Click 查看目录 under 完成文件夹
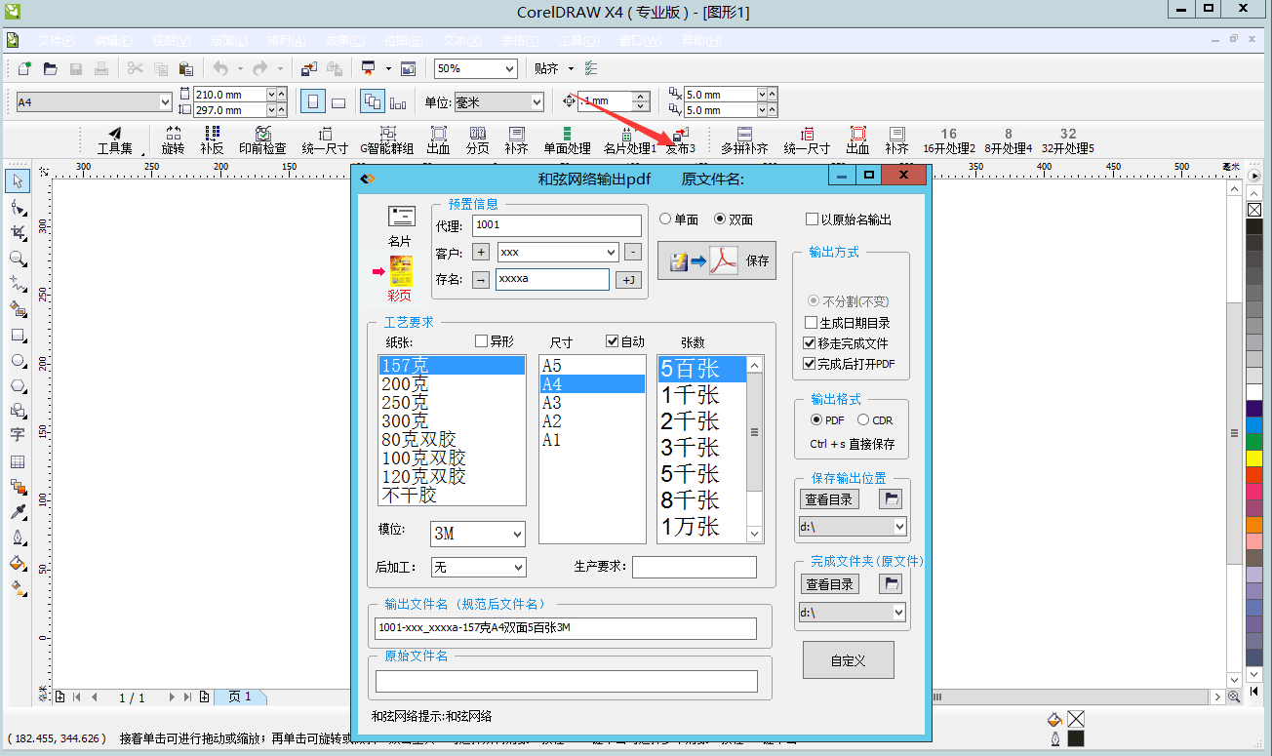Image resolution: width=1272 pixels, height=756 pixels. (829, 584)
